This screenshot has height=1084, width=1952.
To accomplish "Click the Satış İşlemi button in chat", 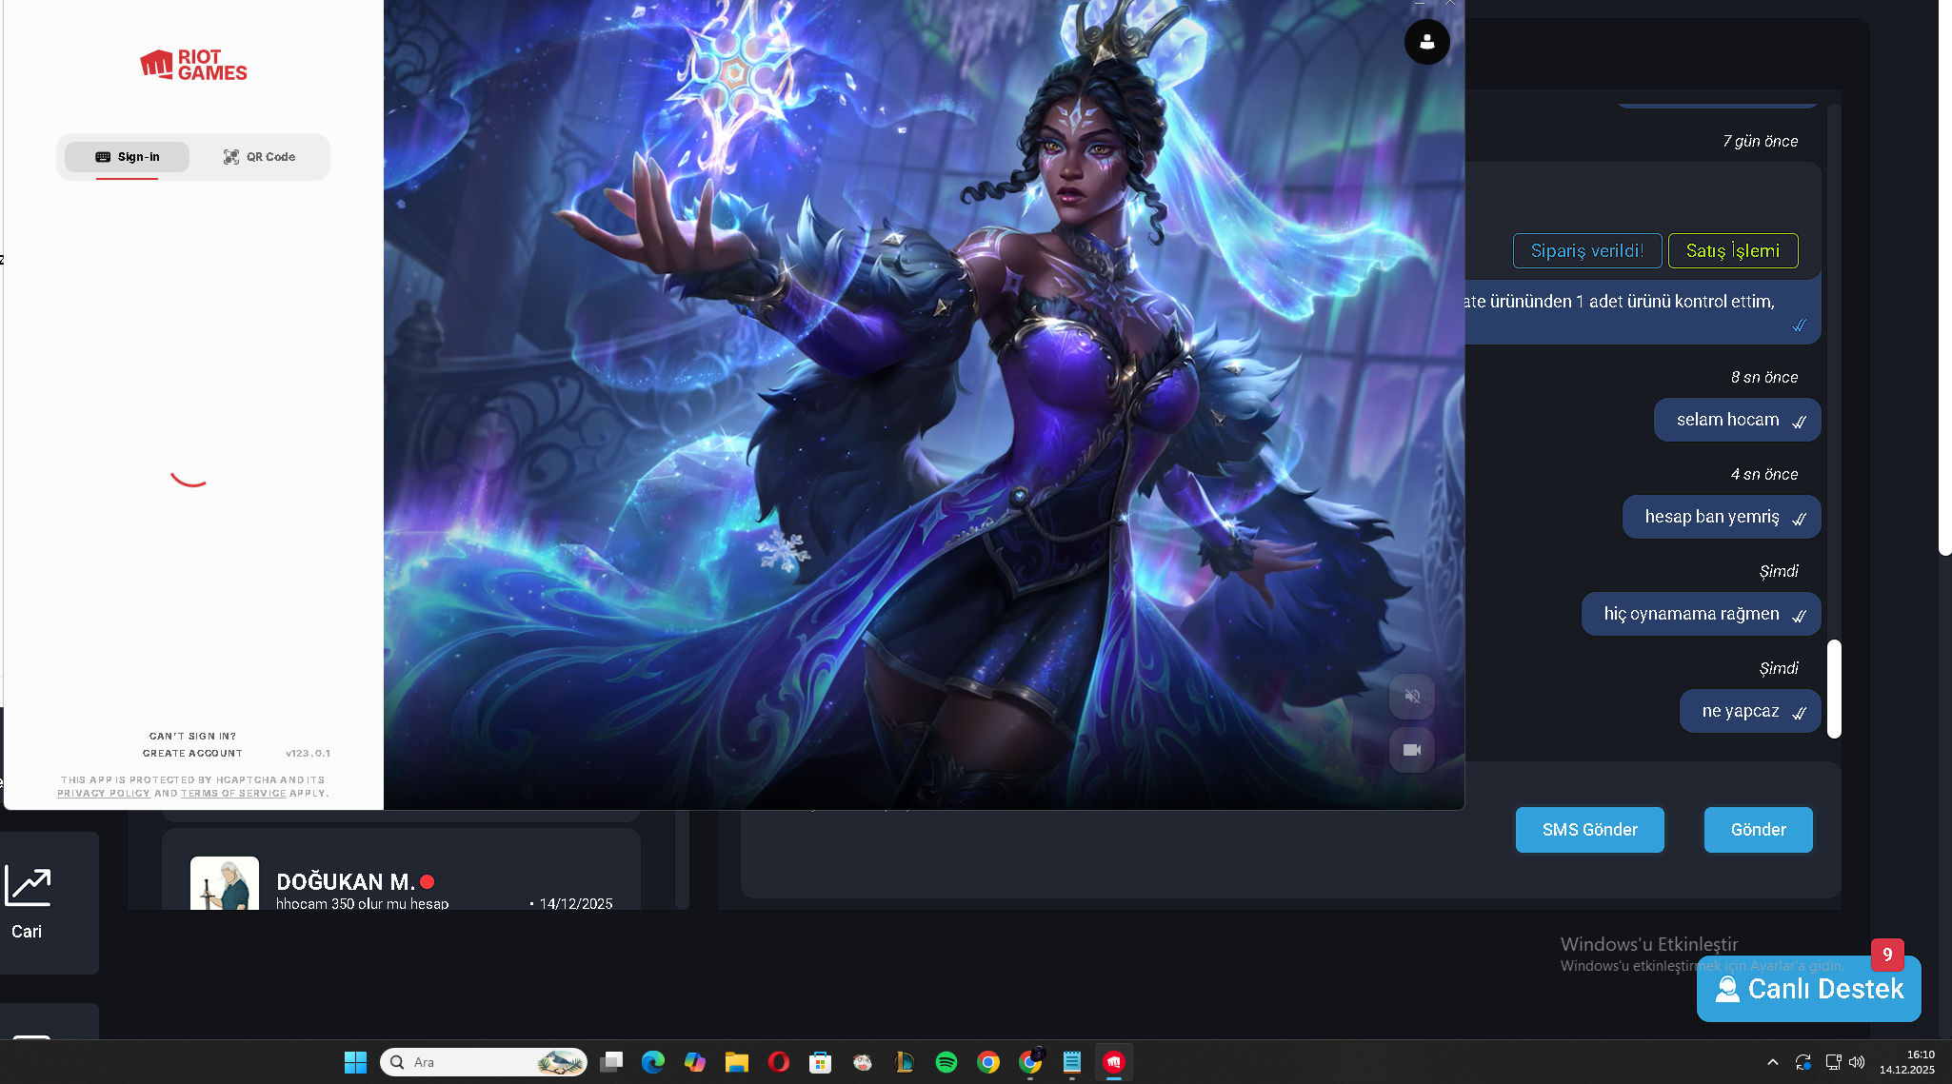I will click(1733, 251).
